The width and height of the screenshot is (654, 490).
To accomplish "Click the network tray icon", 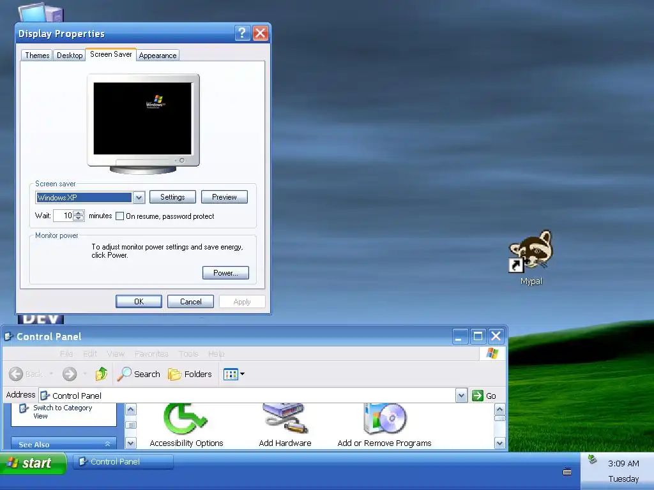I will pos(592,459).
